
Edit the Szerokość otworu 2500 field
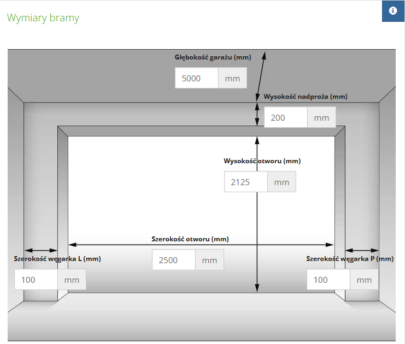pyautogui.click(x=174, y=259)
